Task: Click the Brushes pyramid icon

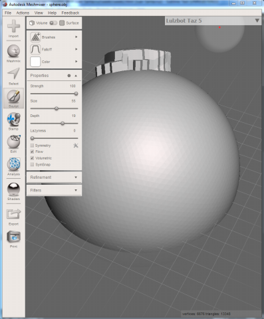Action: tap(35, 37)
